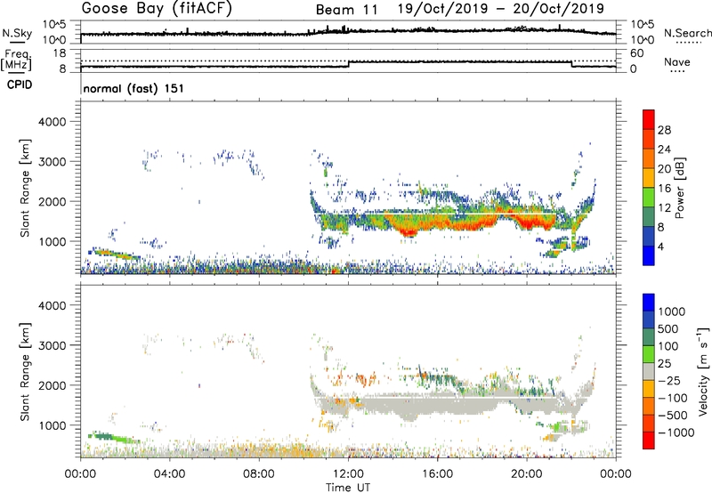Click the 60 Nave axis tick
Viewport: 712px width, 493px height.
click(636, 53)
